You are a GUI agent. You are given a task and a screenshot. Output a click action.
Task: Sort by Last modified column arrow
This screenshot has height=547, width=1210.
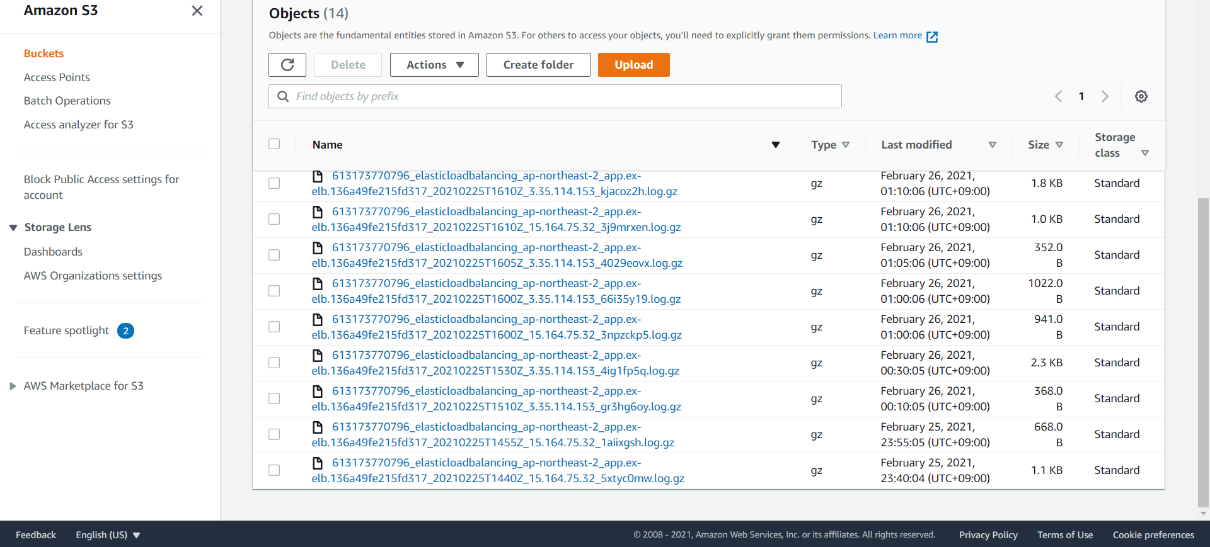pyautogui.click(x=993, y=145)
